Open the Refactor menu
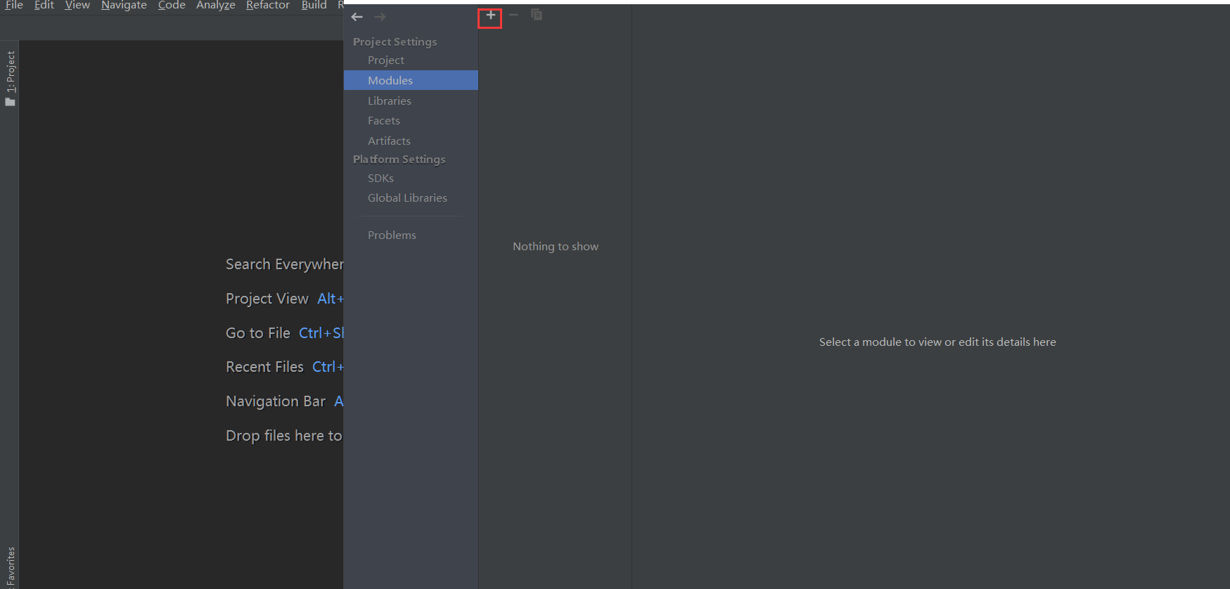This screenshot has height=589, width=1230. (x=268, y=6)
